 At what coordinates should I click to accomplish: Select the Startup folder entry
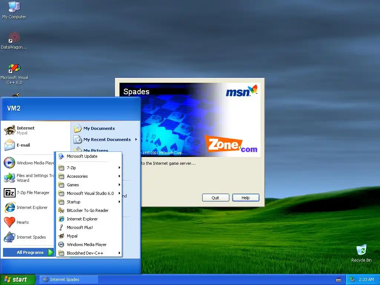[89, 202]
